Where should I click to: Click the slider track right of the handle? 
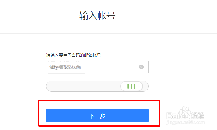click(x=145, y=86)
